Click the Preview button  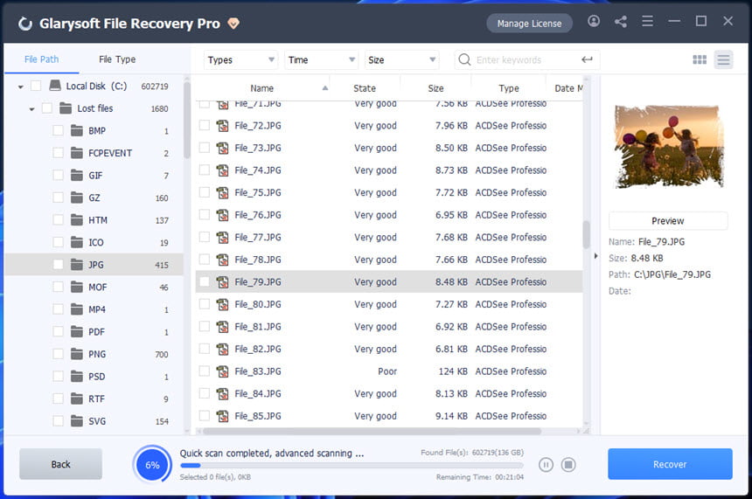pos(667,221)
